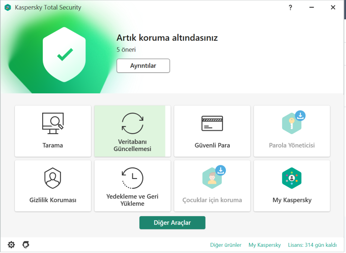Click "Artık koruma altındasınız" heading
Screen dimensions: 346x253
(x=167, y=38)
